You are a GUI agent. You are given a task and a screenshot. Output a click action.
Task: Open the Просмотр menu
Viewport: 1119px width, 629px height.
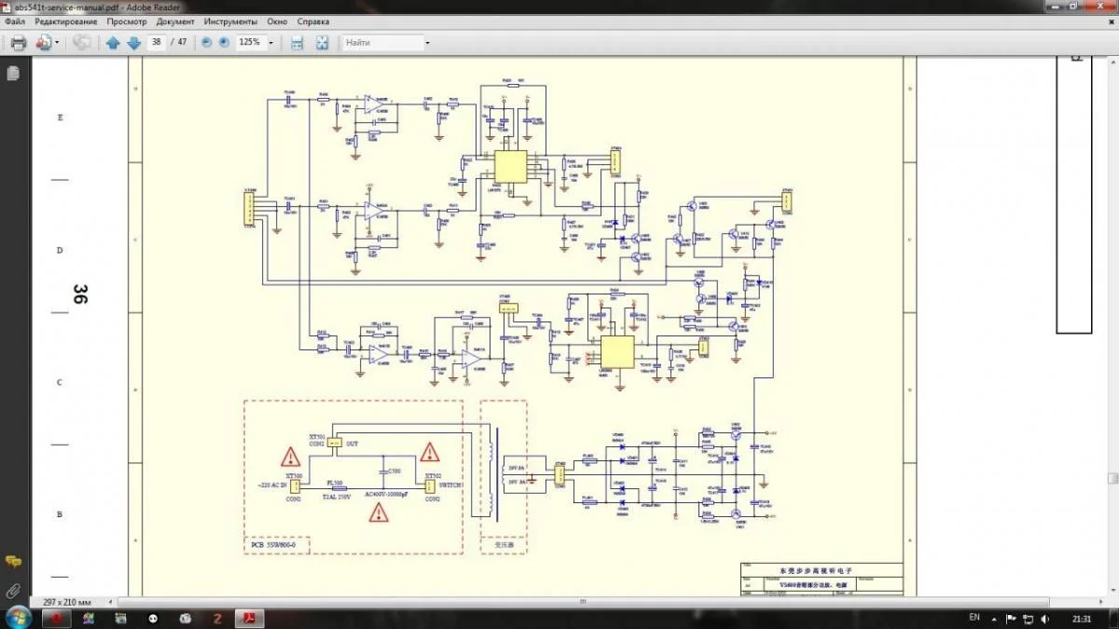point(126,21)
